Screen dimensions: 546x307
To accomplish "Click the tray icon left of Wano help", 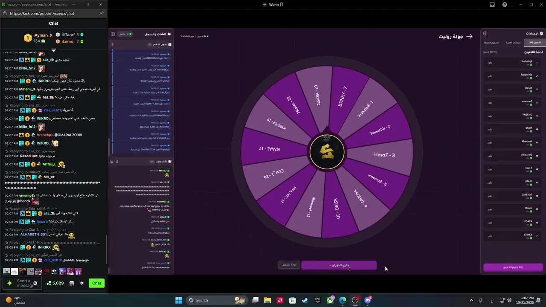I will [492, 5].
